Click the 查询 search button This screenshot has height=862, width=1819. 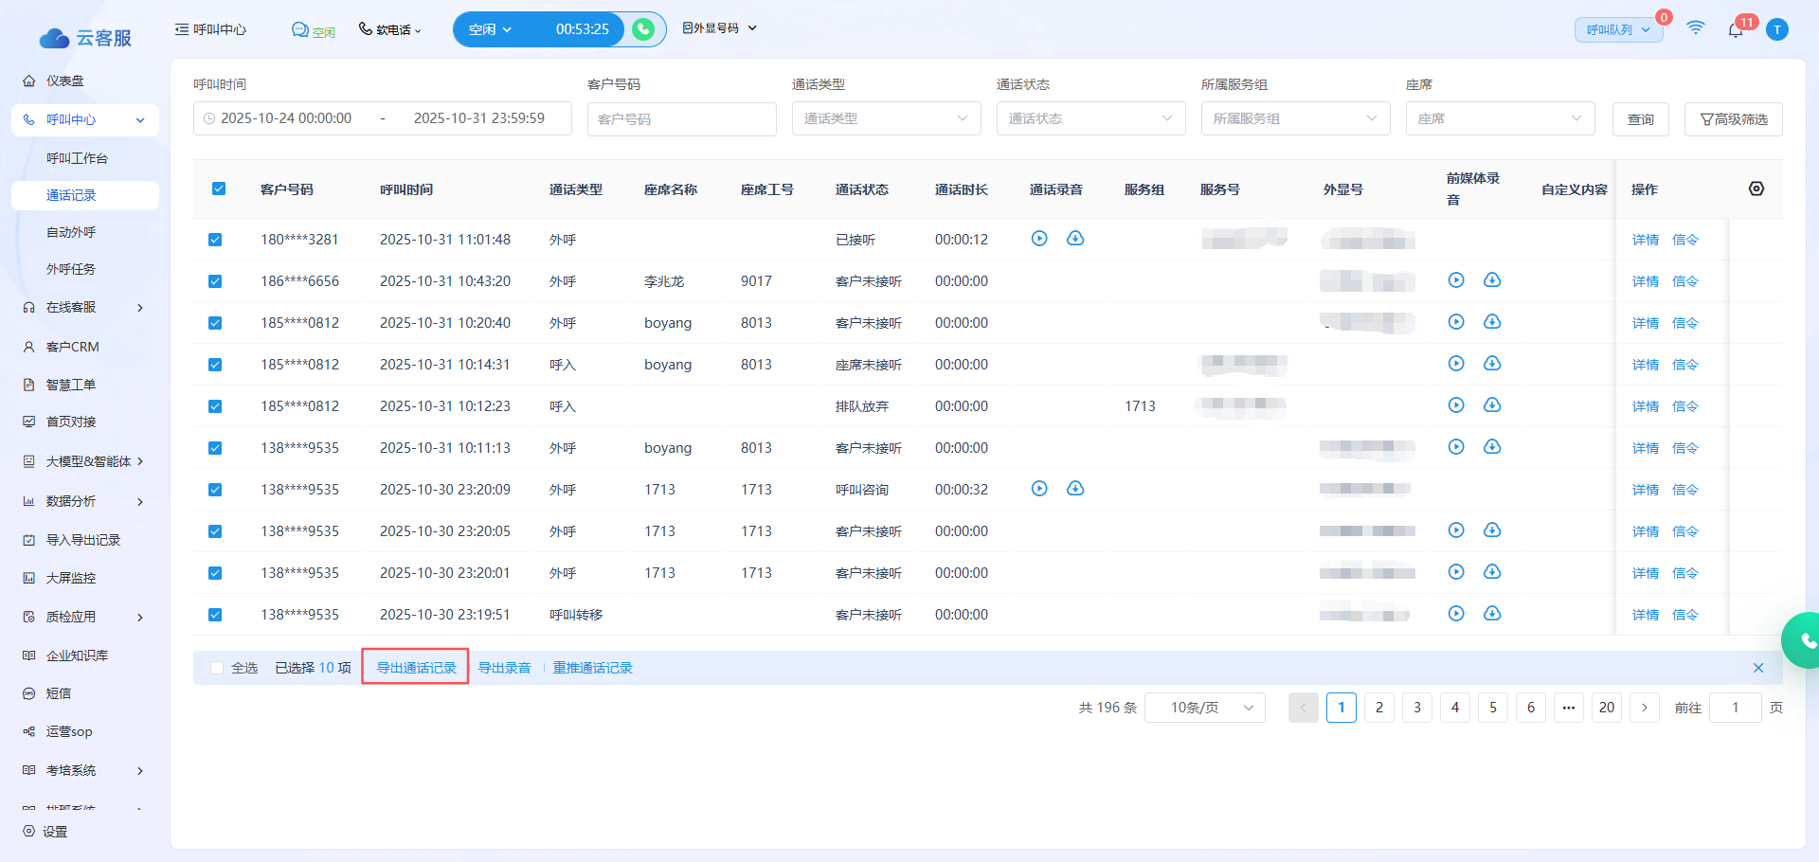click(1640, 119)
